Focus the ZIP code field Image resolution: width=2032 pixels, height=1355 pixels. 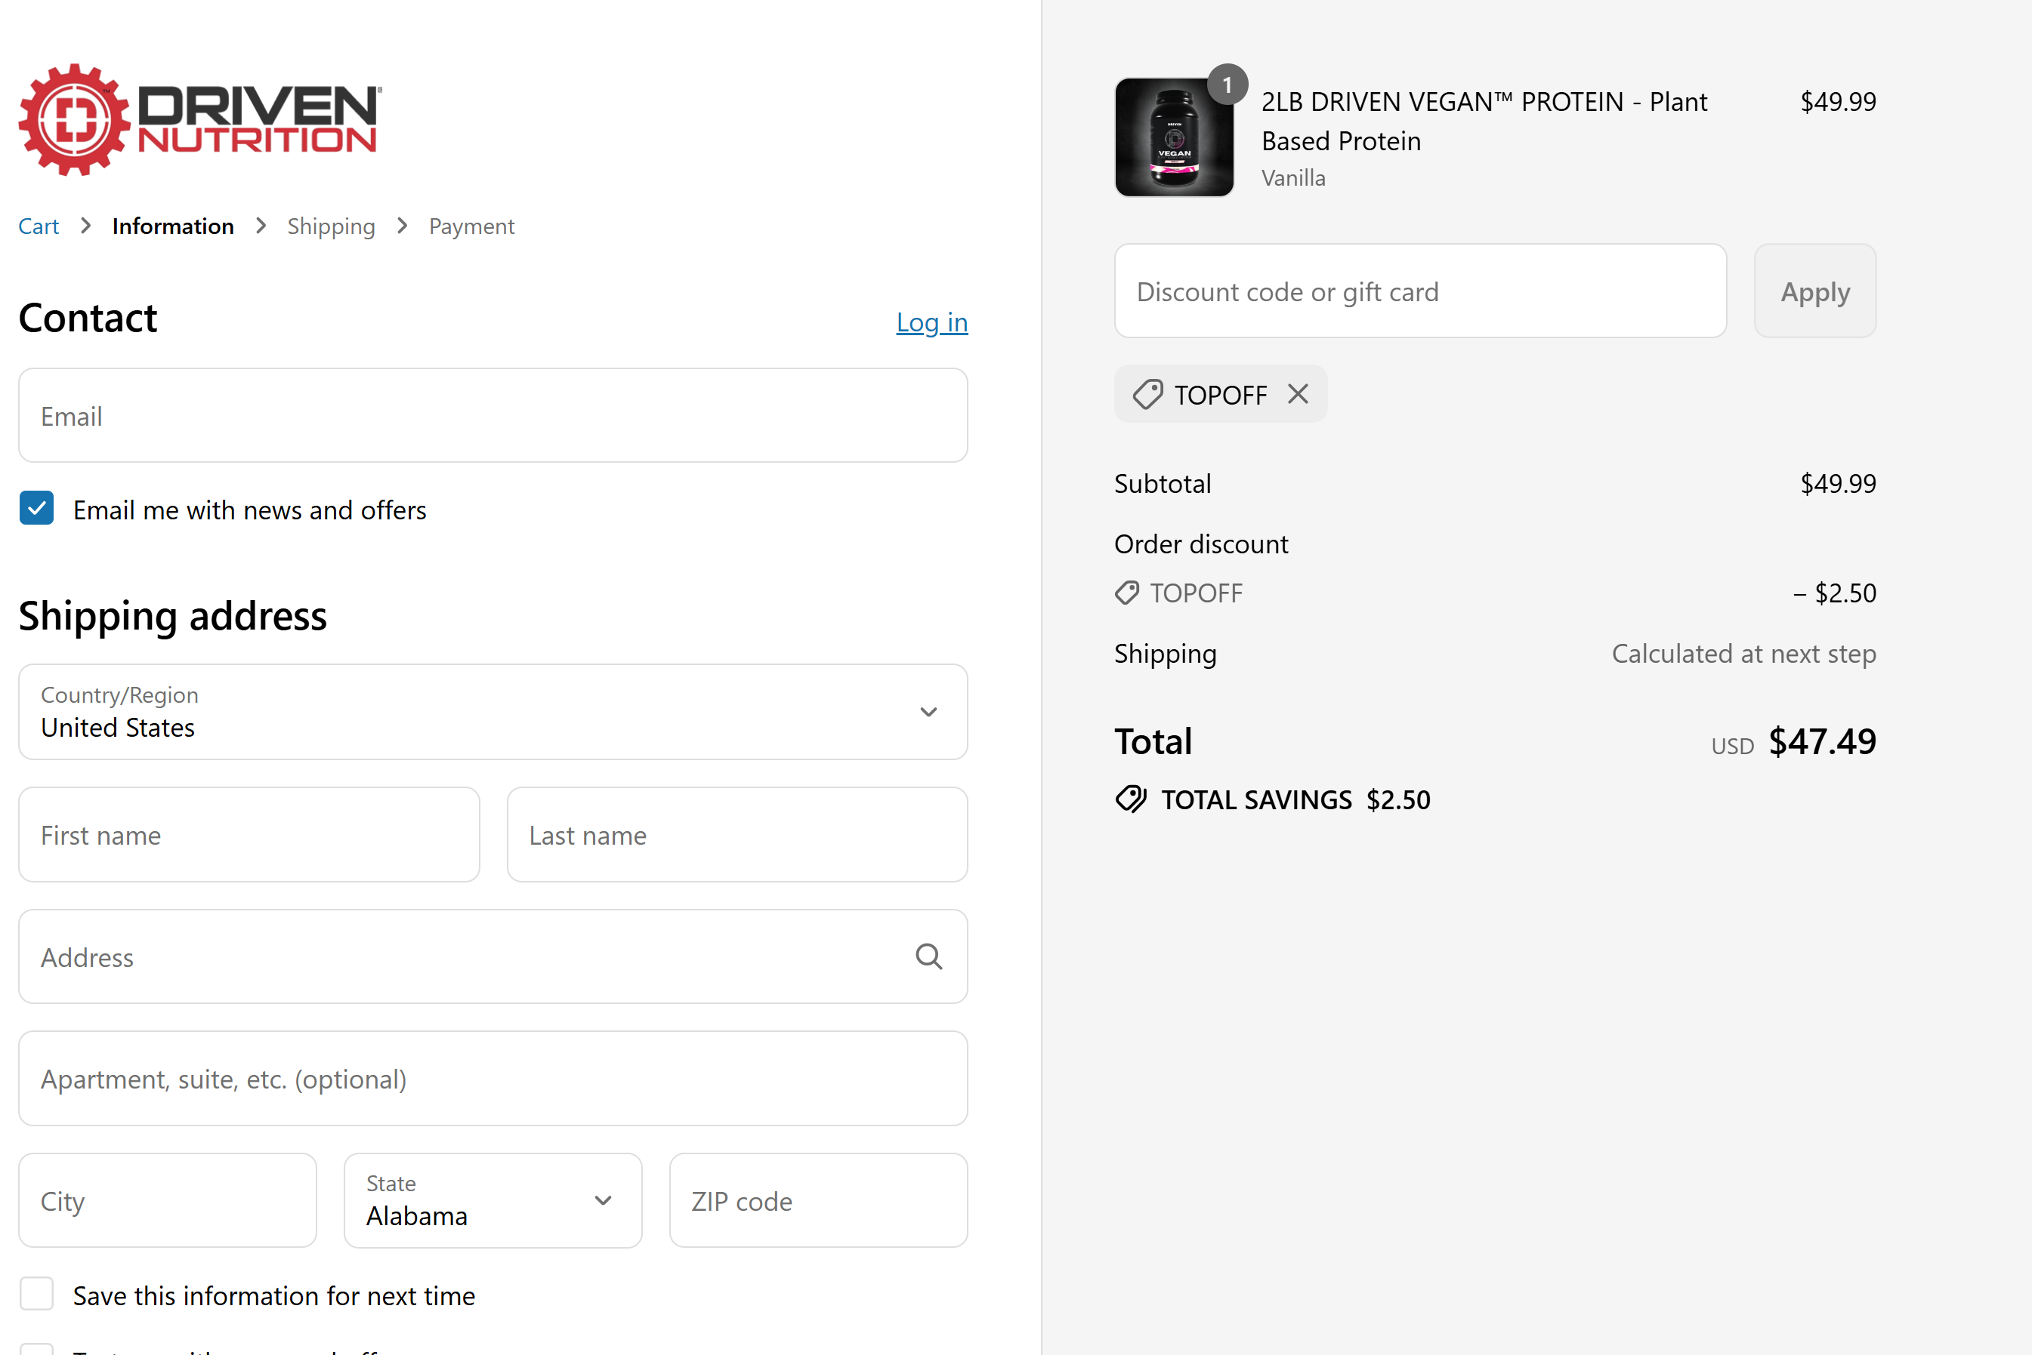pyautogui.click(x=818, y=1200)
